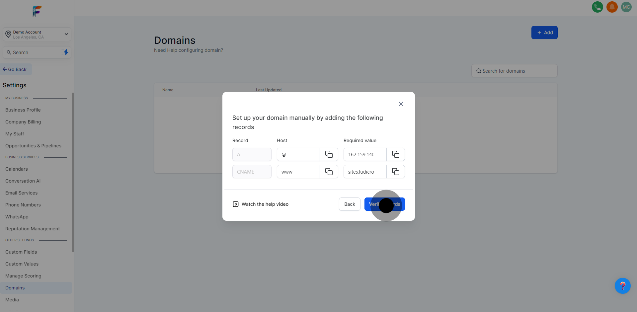Click the Back button in dialog
This screenshot has width=637, height=312.
click(x=350, y=204)
